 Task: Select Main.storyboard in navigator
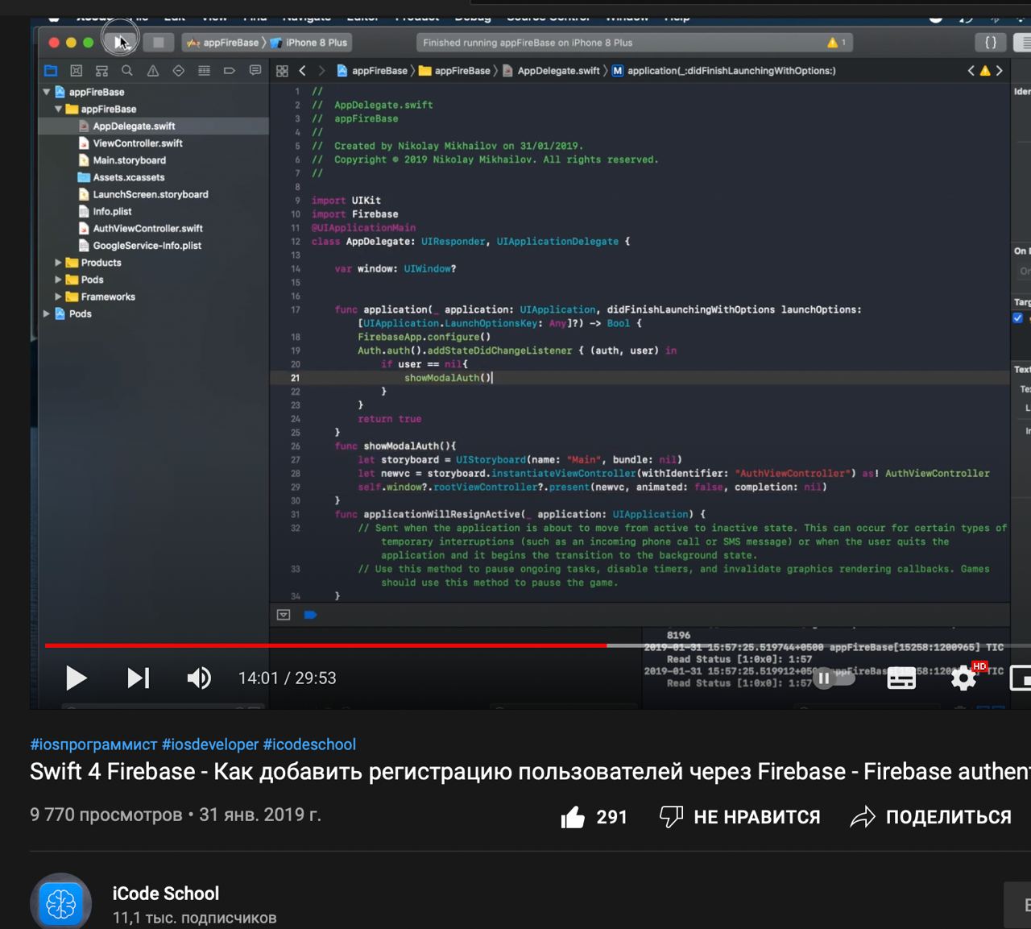coord(154,160)
